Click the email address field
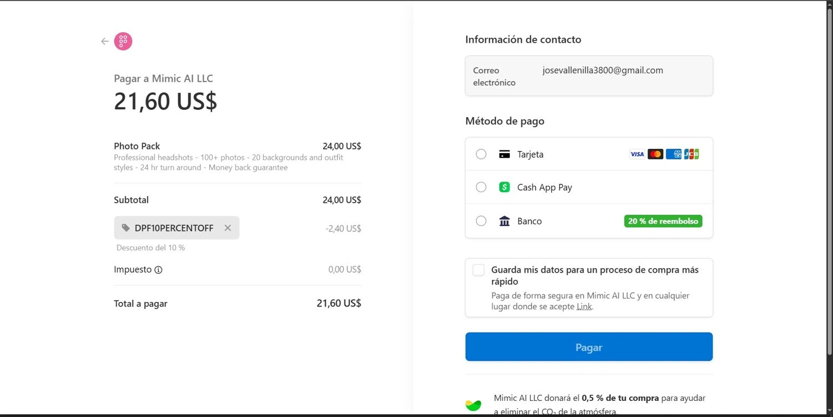833x417 pixels. coord(603,71)
